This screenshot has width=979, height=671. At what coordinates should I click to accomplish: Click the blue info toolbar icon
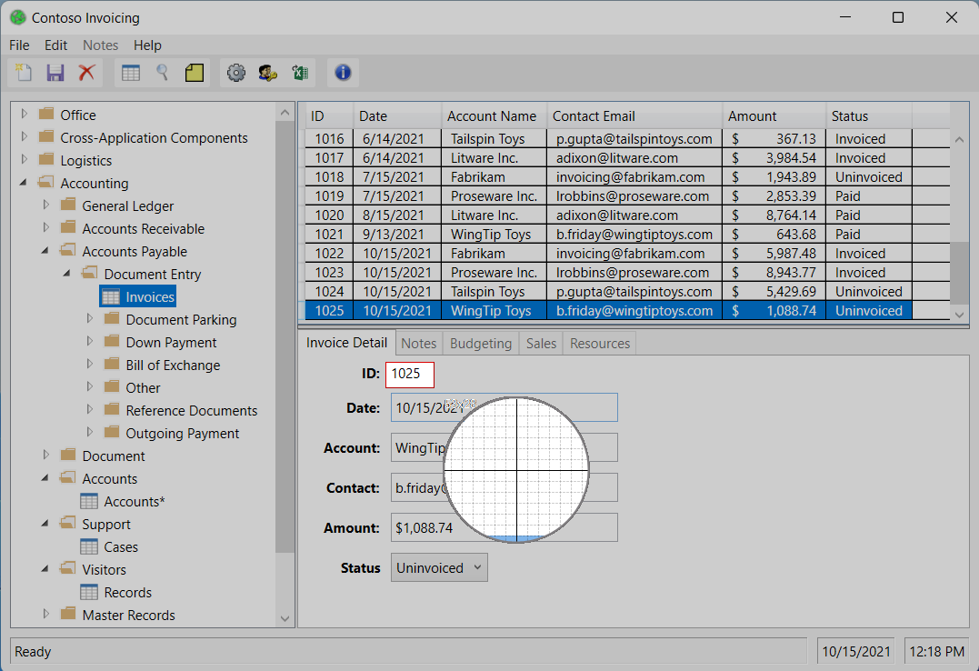pos(343,73)
